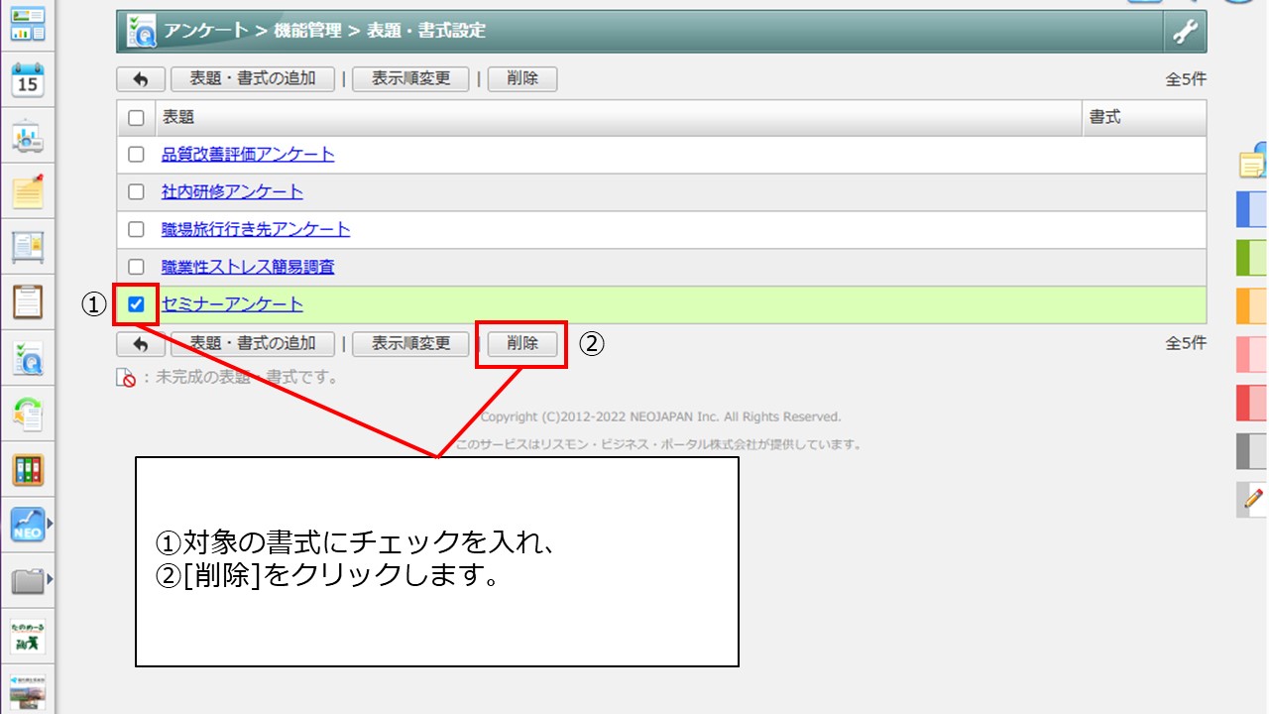Viewport: 1269px width, 714px height.
Task: Open the 職場旅行行き先アンケート link
Action: 256,230
